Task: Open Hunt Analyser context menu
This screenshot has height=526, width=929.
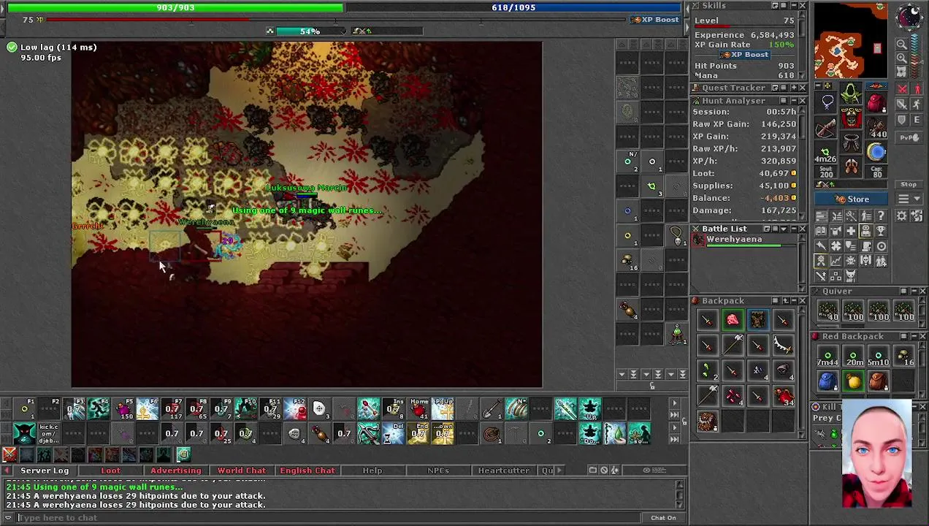Action: pyautogui.click(x=783, y=101)
